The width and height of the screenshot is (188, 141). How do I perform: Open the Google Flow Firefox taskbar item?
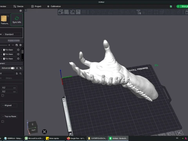tap(76, 138)
